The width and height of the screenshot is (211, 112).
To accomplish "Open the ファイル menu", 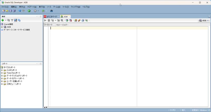I will pyautogui.click(x=5, y=7).
